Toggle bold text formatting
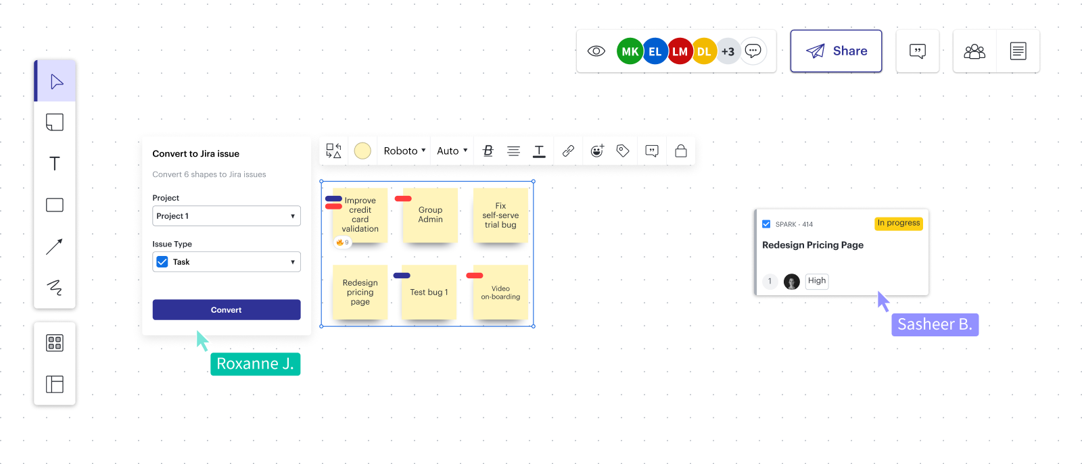 (x=488, y=151)
